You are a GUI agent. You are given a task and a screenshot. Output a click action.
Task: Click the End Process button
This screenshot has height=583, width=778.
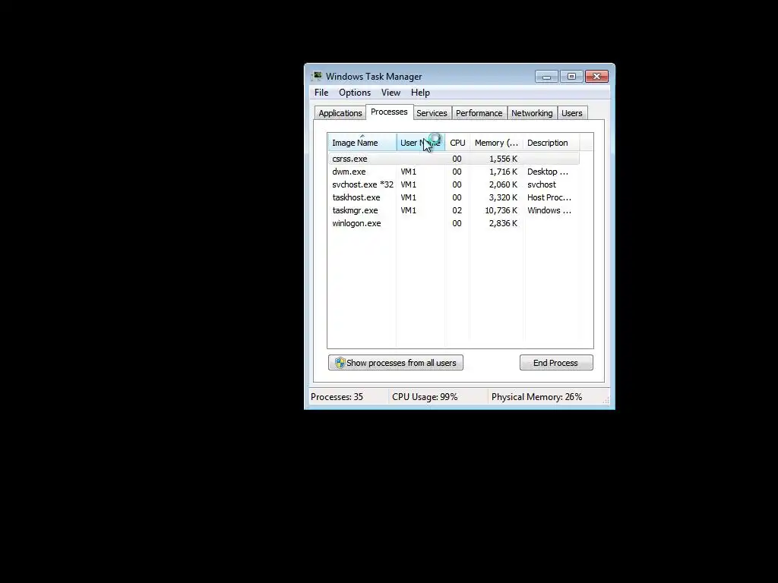556,363
